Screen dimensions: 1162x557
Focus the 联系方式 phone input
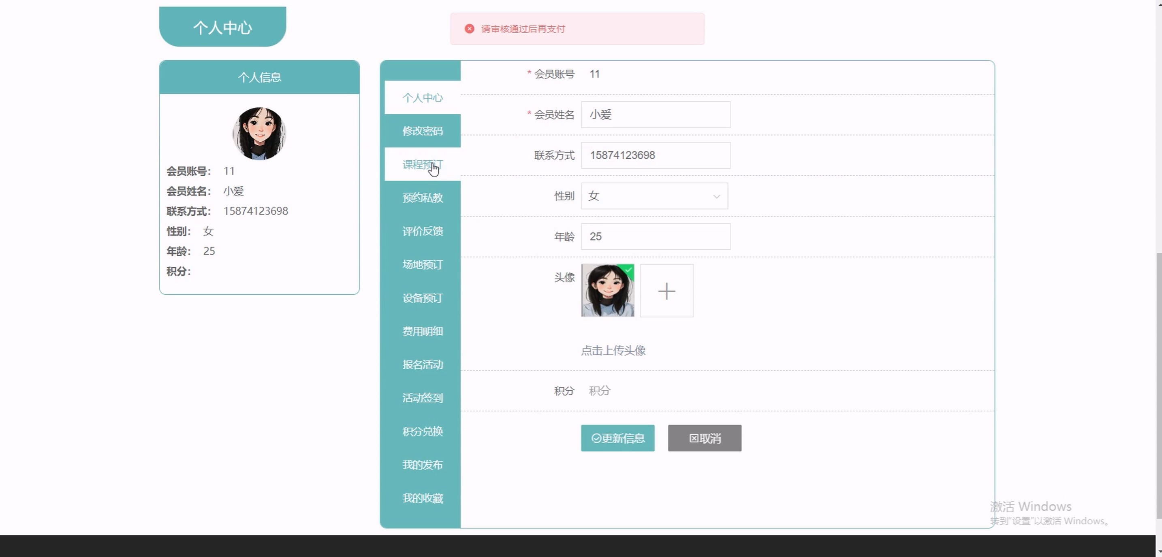pyautogui.click(x=655, y=155)
